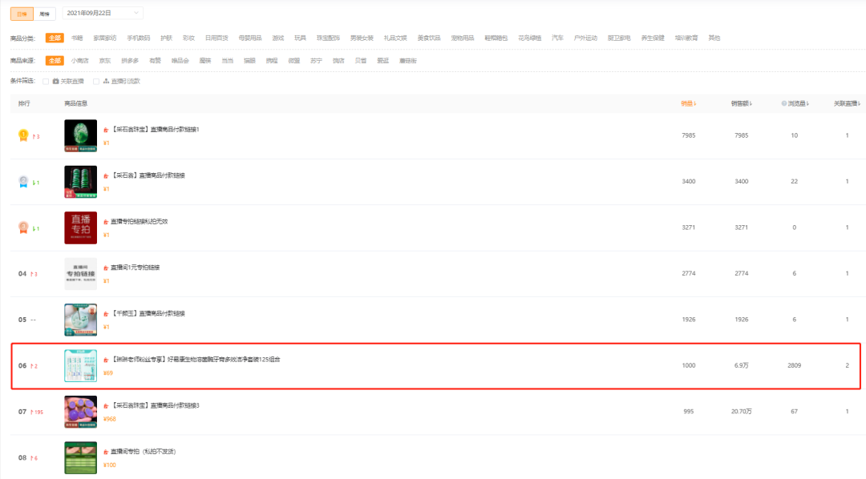
Task: Open the toothpaste set thumbnail in row 06
Action: pos(81,365)
